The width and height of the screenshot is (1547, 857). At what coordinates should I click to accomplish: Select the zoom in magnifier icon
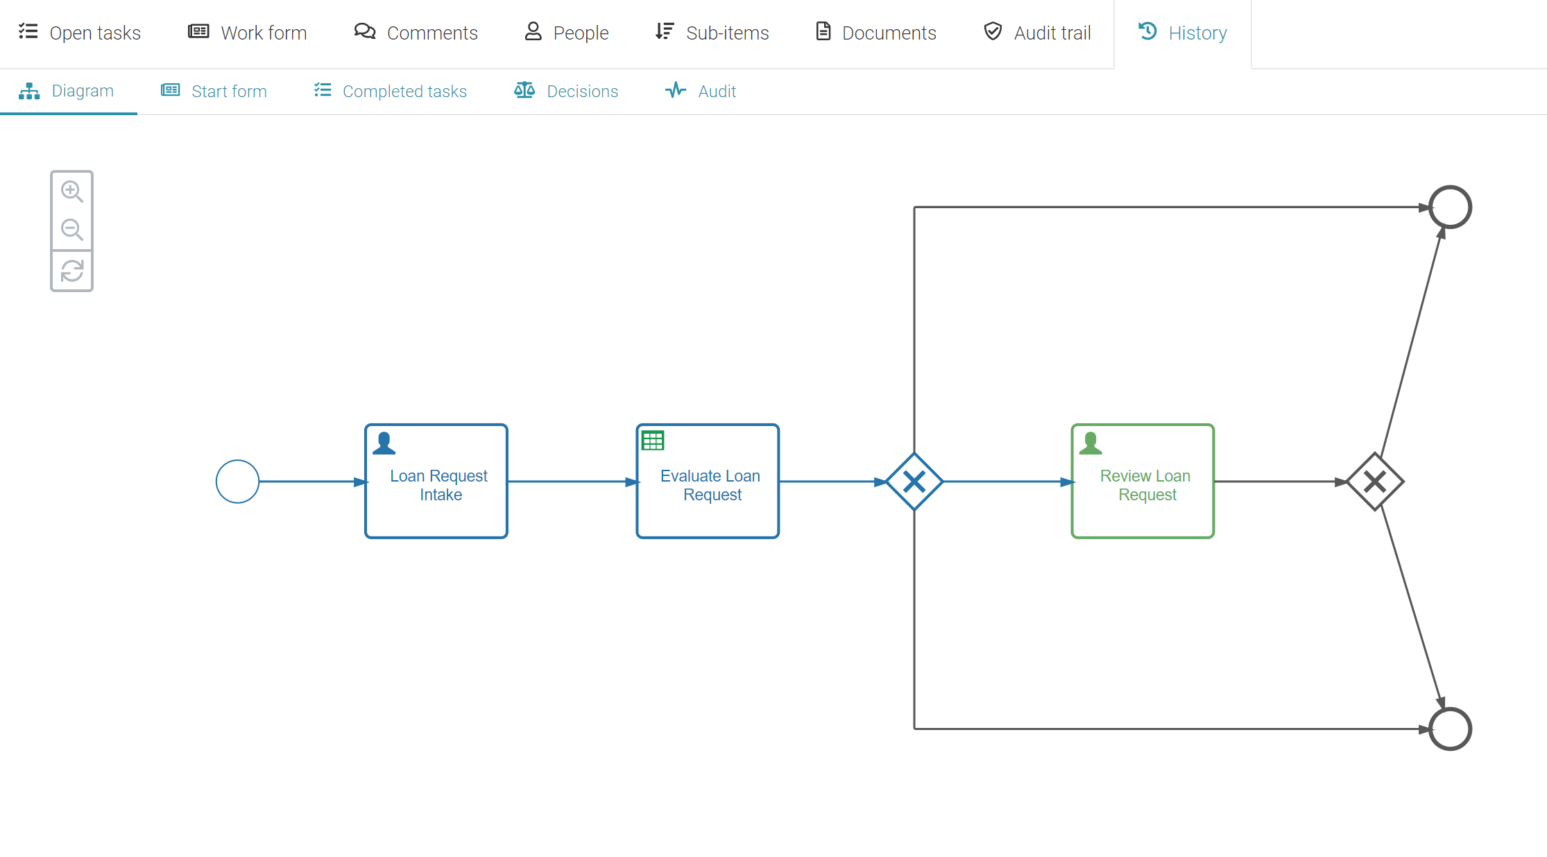coord(71,192)
